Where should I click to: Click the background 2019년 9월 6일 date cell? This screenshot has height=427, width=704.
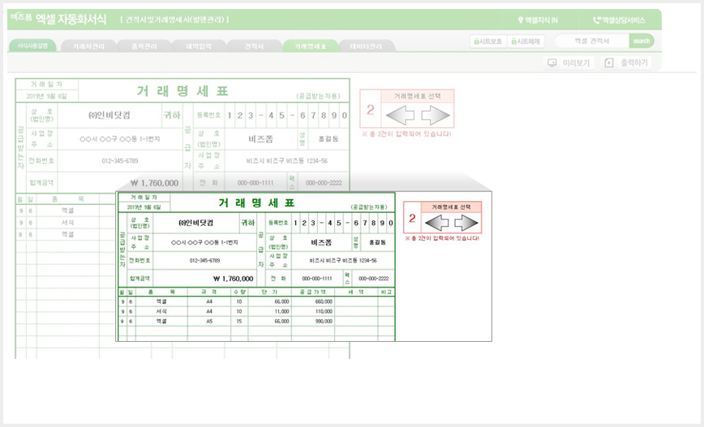[x=46, y=96]
